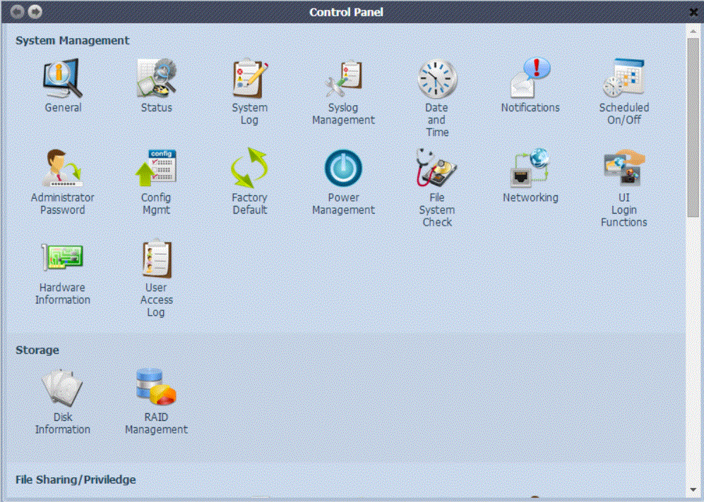Viewport: 704px width, 502px height.
Task: Open the Networking icon
Action: click(x=530, y=168)
